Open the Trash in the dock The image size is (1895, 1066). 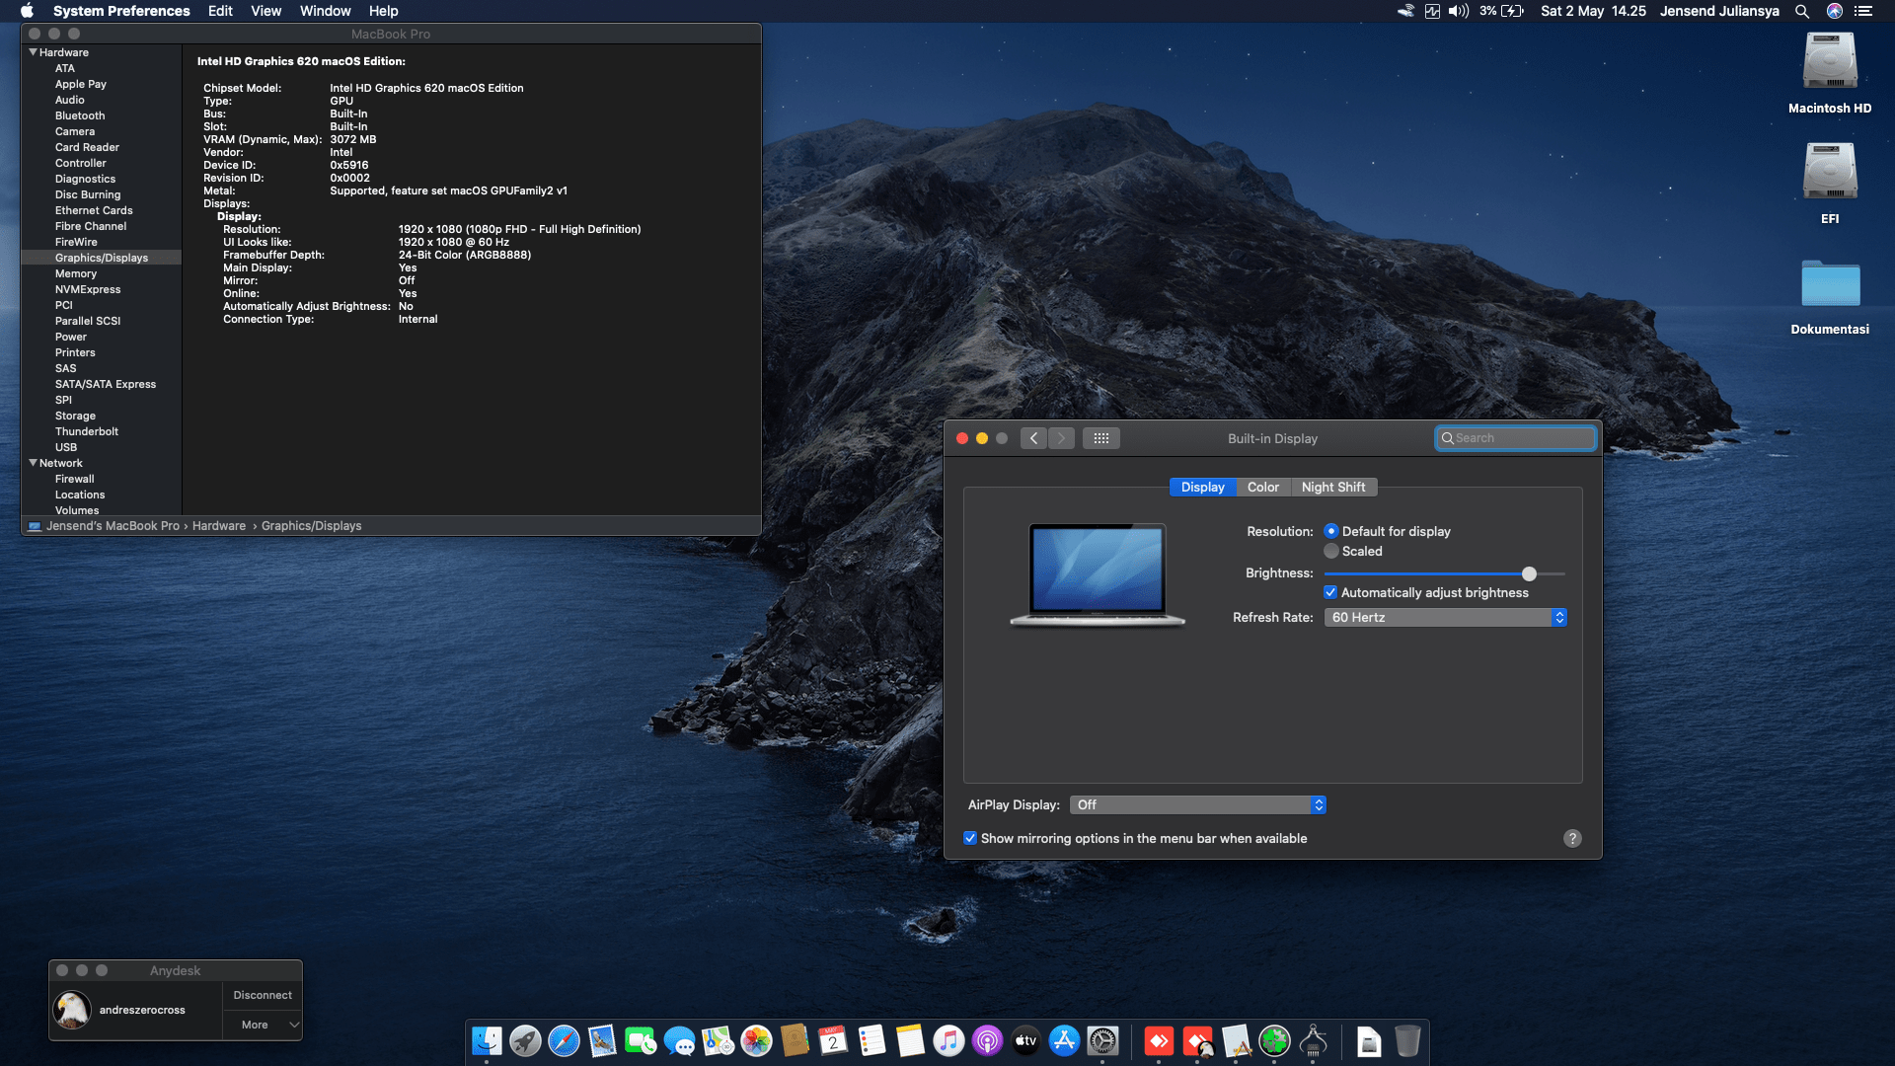(1407, 1040)
